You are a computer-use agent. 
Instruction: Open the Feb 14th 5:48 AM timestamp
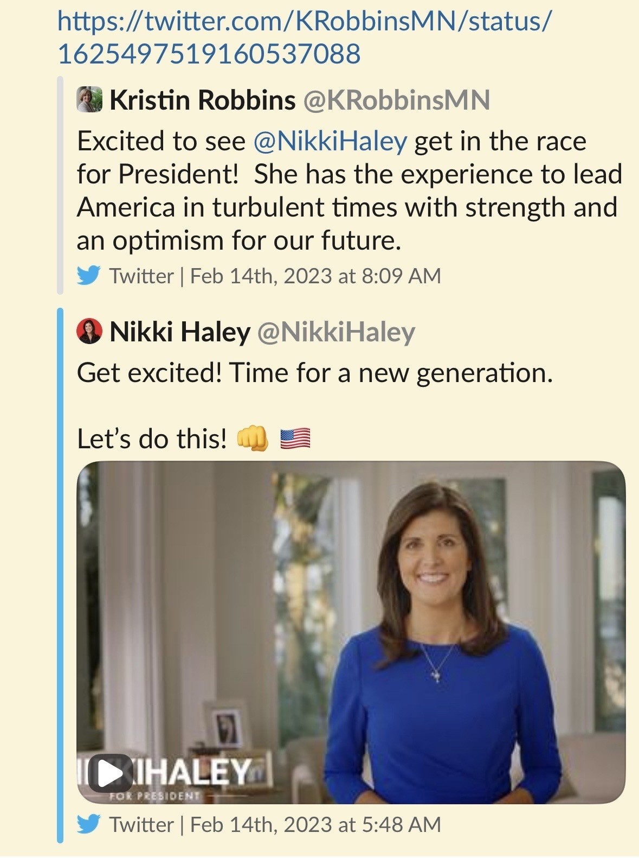click(315, 825)
